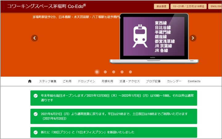Switch to ENGLISH language button

[215, 6]
